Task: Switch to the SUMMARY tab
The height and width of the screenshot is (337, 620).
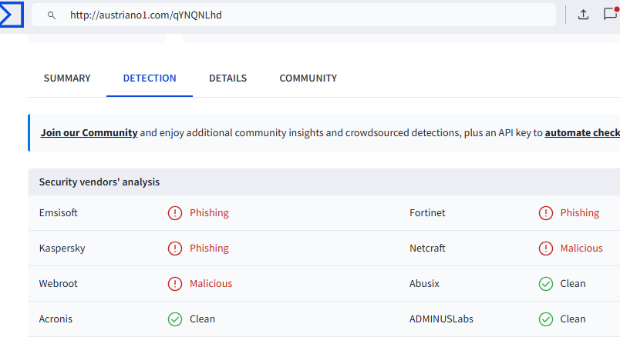Action: (x=67, y=78)
